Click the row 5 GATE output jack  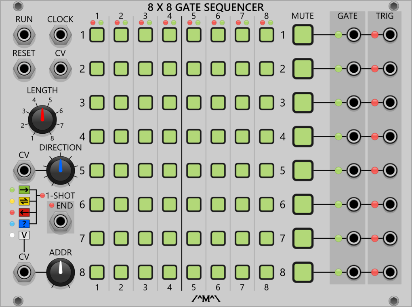point(354,170)
